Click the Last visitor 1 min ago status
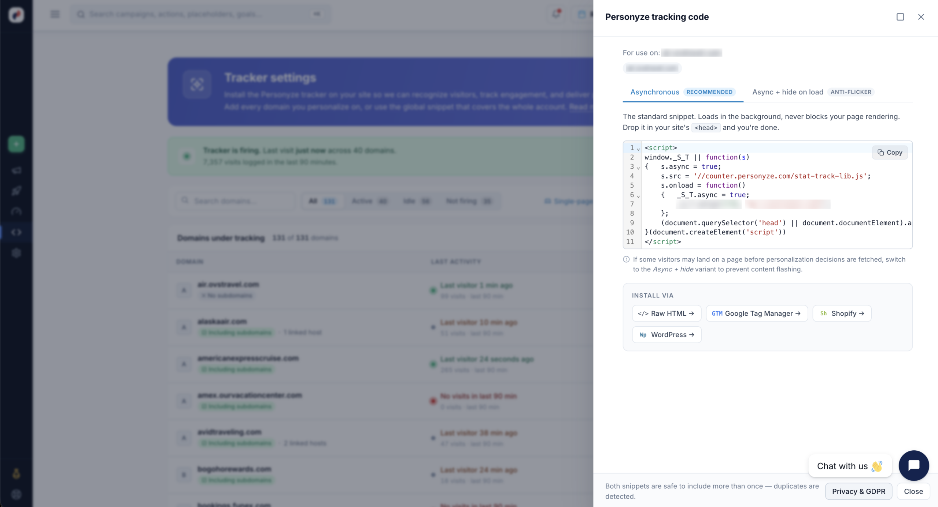938x507 pixels. (476, 285)
